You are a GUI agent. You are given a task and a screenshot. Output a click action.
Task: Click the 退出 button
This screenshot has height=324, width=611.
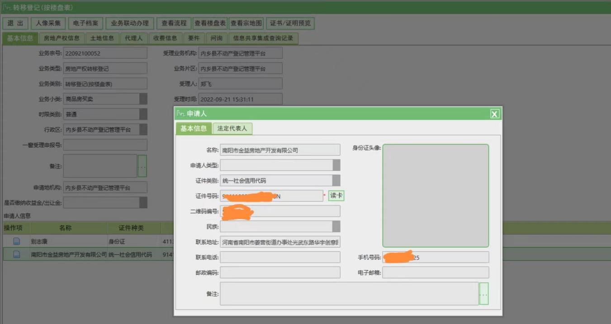15,24
